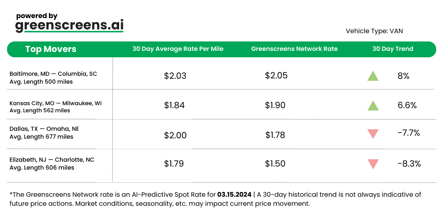This screenshot has width=443, height=222.
Task: Click the 03.15.2024 date in the footnote
Action: (234, 194)
